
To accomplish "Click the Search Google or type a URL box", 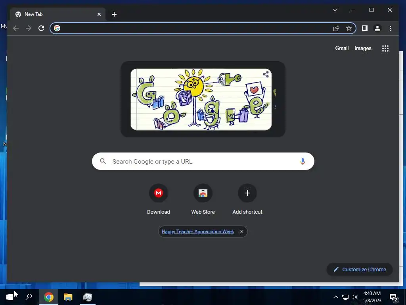I will (203, 161).
